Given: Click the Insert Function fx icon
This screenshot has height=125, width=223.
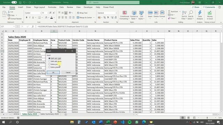Looking at the screenshot, I should 32,26.
